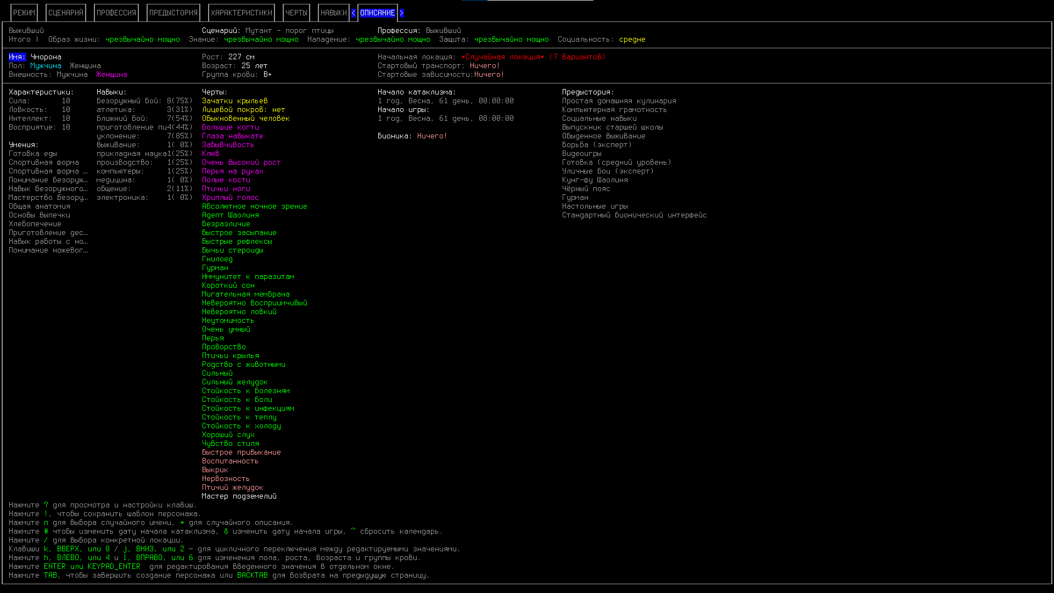Open the СЦЕНАРИЙ tab
Image resolution: width=1054 pixels, height=593 pixels.
point(66,13)
